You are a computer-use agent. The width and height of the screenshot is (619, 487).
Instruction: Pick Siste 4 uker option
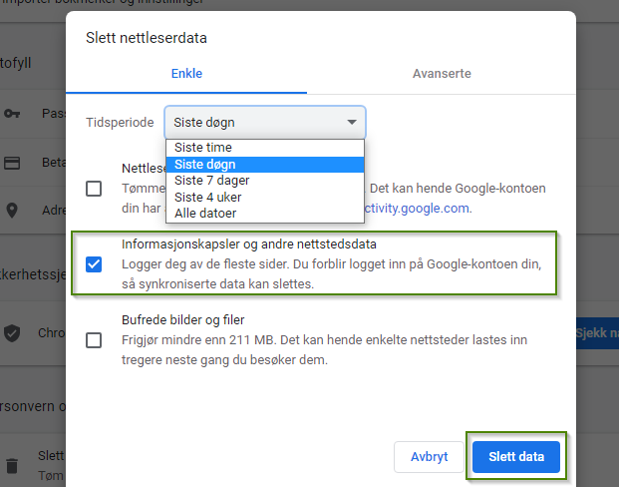(x=207, y=198)
